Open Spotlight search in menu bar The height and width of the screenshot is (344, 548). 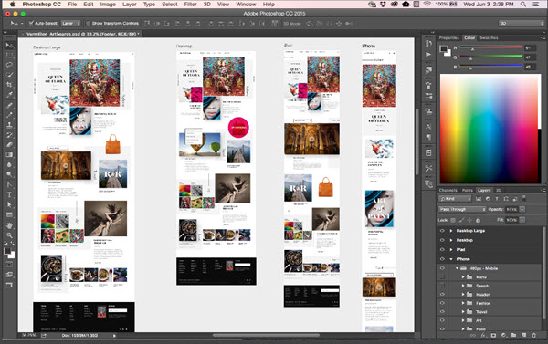(522, 5)
